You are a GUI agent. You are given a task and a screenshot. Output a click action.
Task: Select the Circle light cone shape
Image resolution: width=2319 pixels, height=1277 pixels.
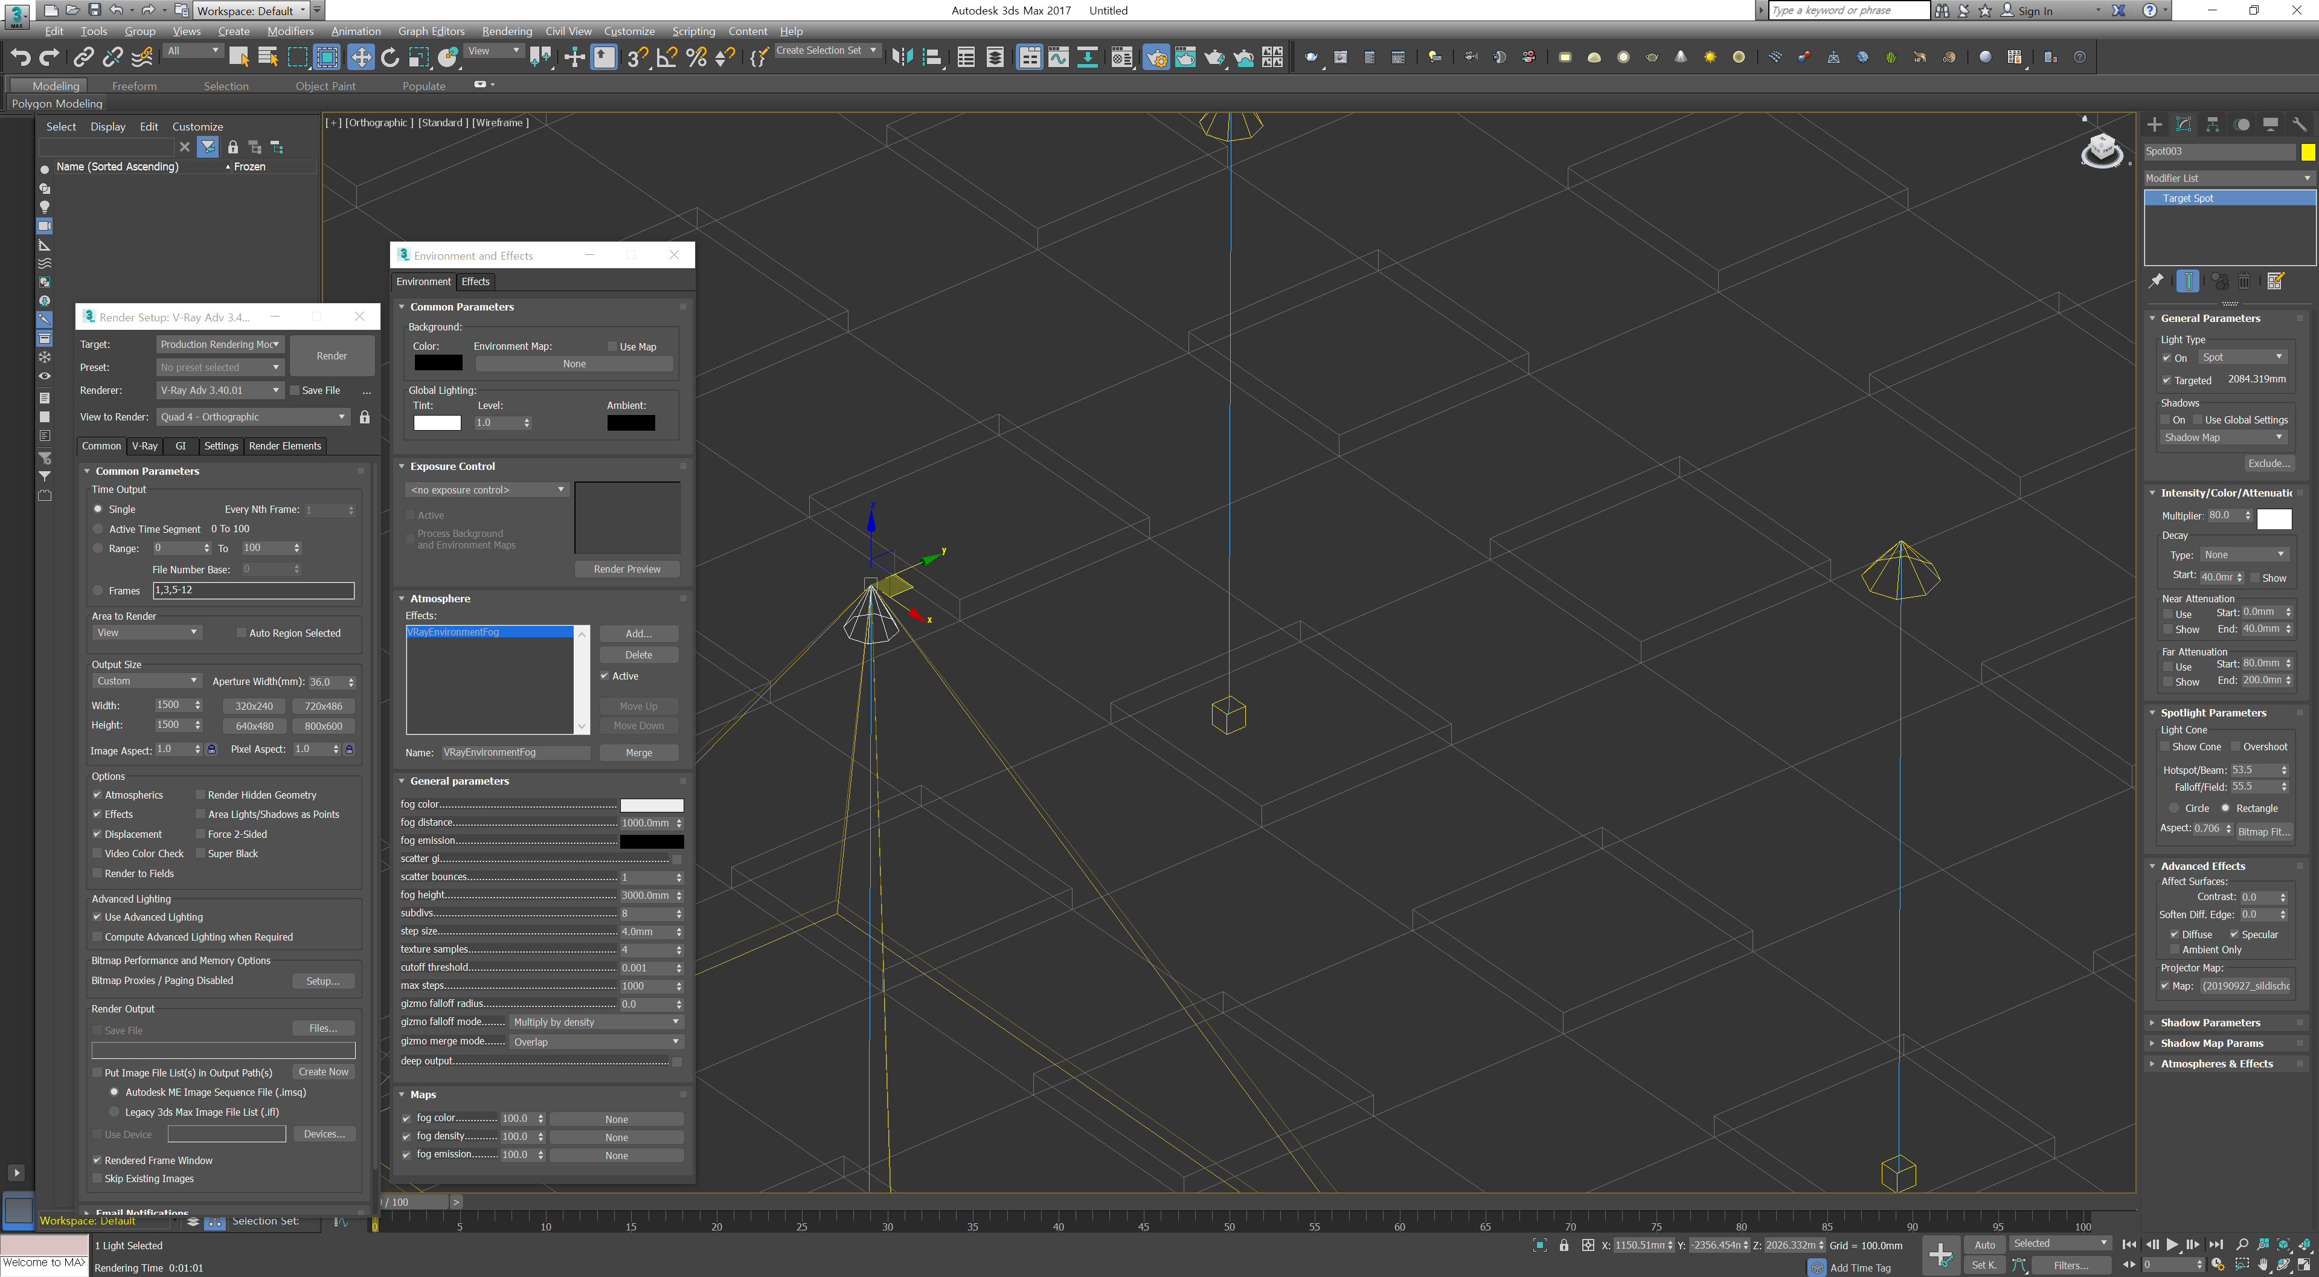[2174, 808]
